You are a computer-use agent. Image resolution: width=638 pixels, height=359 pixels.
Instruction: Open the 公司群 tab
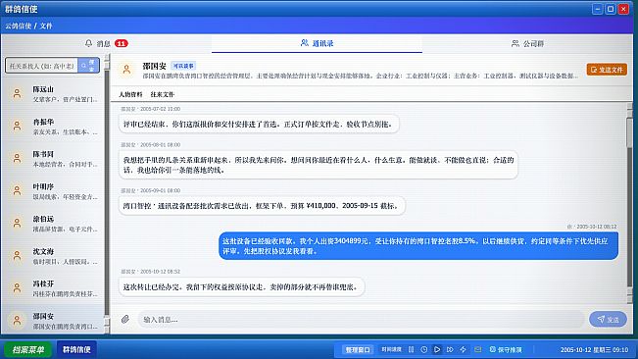pos(527,43)
